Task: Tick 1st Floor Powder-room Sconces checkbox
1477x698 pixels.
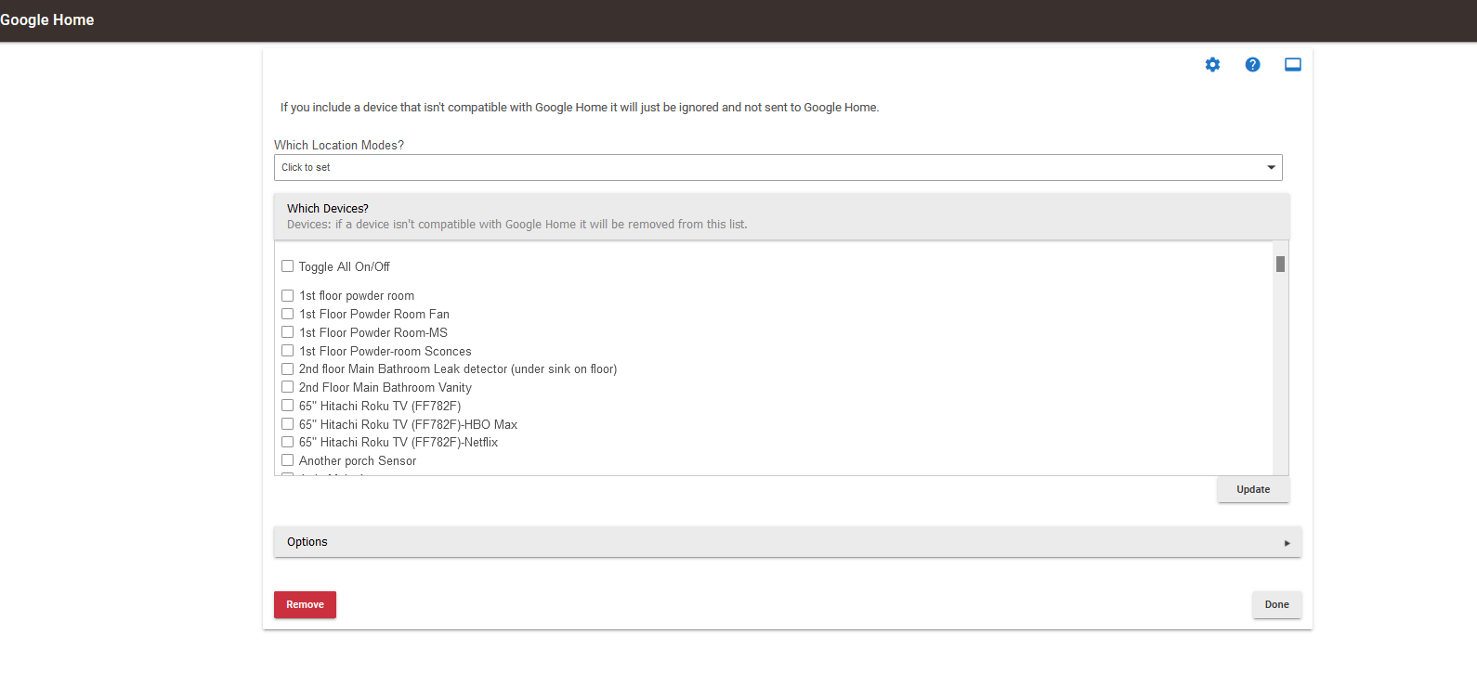Action: coord(287,351)
